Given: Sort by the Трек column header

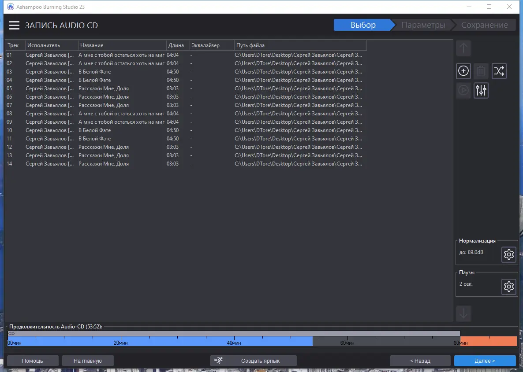Looking at the screenshot, I should 15,45.
